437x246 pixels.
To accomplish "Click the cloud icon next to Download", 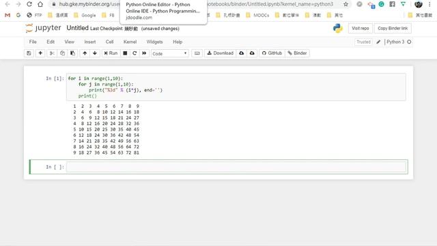I will click(242, 53).
